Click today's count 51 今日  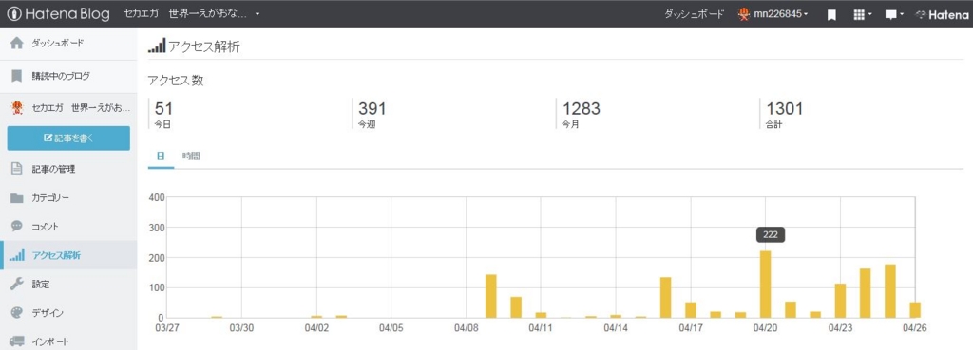tap(163, 114)
